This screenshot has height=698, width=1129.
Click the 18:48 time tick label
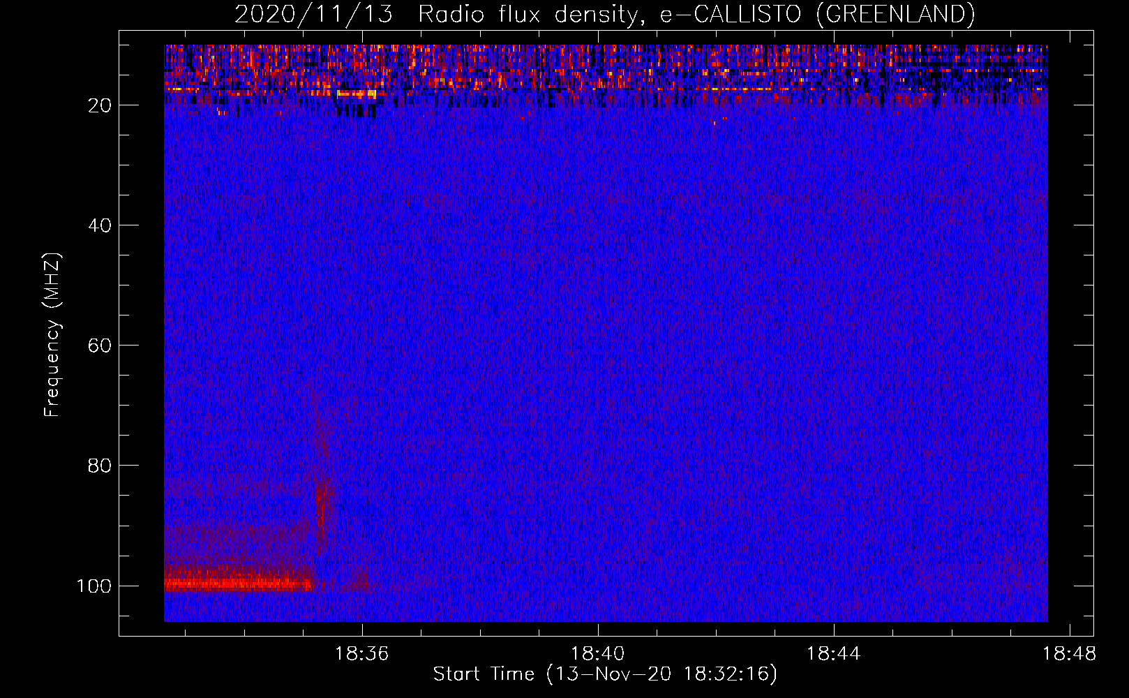click(1070, 654)
